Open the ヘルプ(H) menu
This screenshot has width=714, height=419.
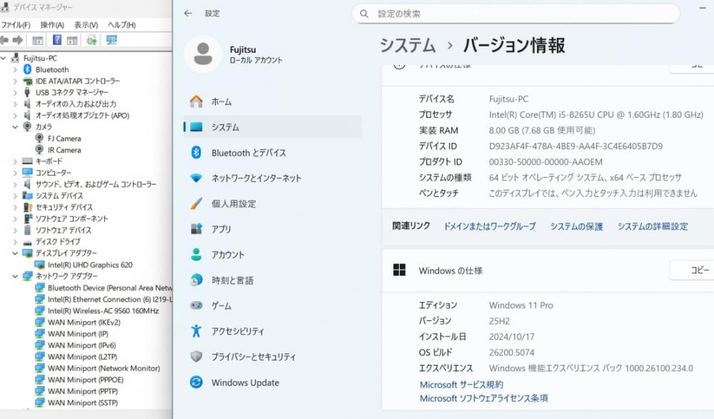(121, 25)
